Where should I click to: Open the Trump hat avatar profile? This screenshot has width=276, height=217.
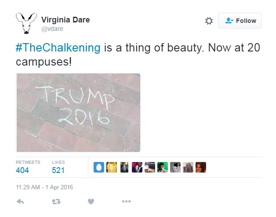tap(150, 167)
